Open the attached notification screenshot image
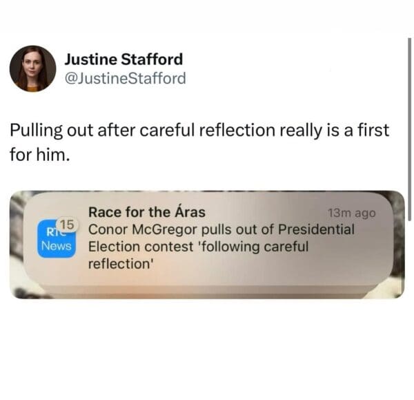Viewport: 414px width, 400px height. click(207, 245)
